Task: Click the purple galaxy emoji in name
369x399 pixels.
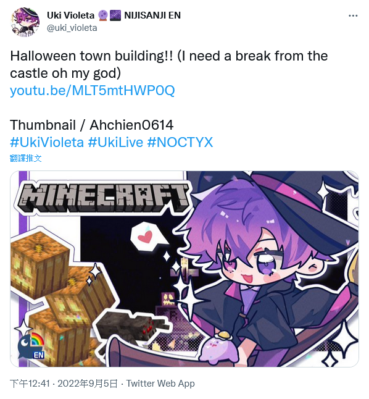Action: [x=115, y=15]
